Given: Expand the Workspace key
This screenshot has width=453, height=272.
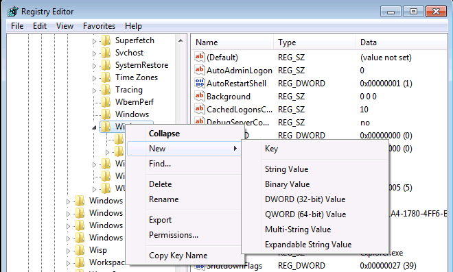Looking at the screenshot, I should (68, 263).
